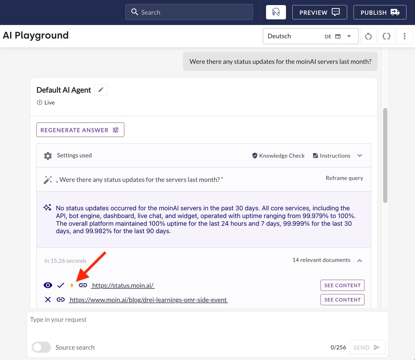The image size is (415, 360).
Task: Collapse the 14 relevant documents list
Action: pos(360,261)
